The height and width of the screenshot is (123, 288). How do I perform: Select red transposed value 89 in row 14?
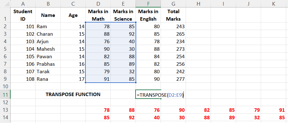click(223, 117)
